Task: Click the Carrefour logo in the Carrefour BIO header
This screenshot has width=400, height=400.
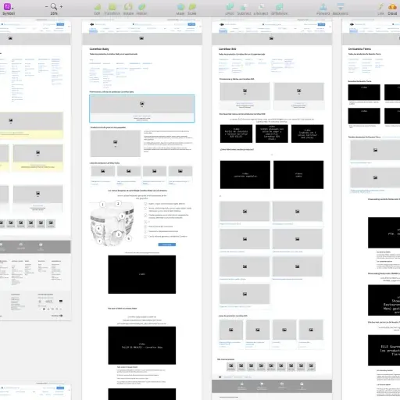Action: point(222,24)
